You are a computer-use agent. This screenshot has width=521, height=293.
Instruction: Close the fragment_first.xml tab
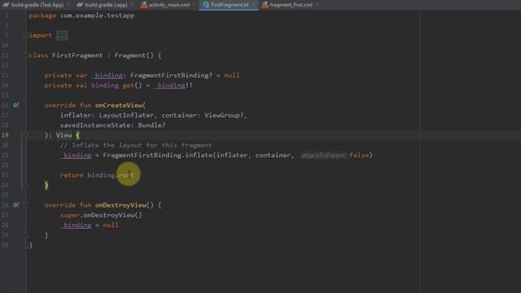pos(317,5)
